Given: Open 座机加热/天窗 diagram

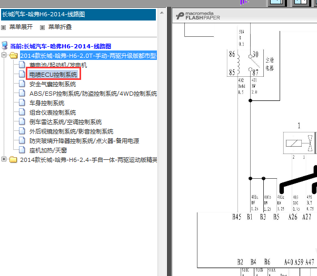Looking at the screenshot, I should (x=48, y=150).
